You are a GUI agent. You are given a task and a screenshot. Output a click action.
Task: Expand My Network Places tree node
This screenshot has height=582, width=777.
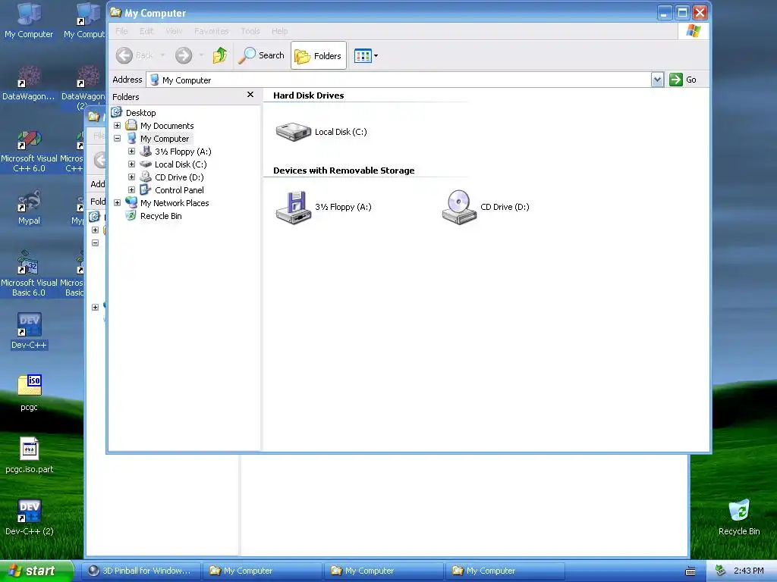click(118, 203)
